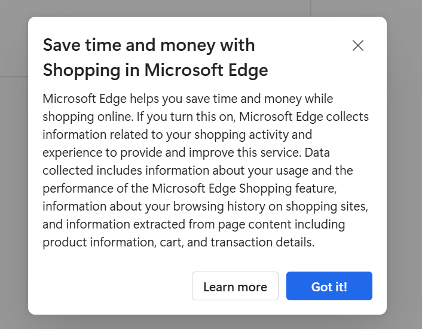Click the line beginning "Microsoft Edge helps you save"

pyautogui.click(x=188, y=99)
